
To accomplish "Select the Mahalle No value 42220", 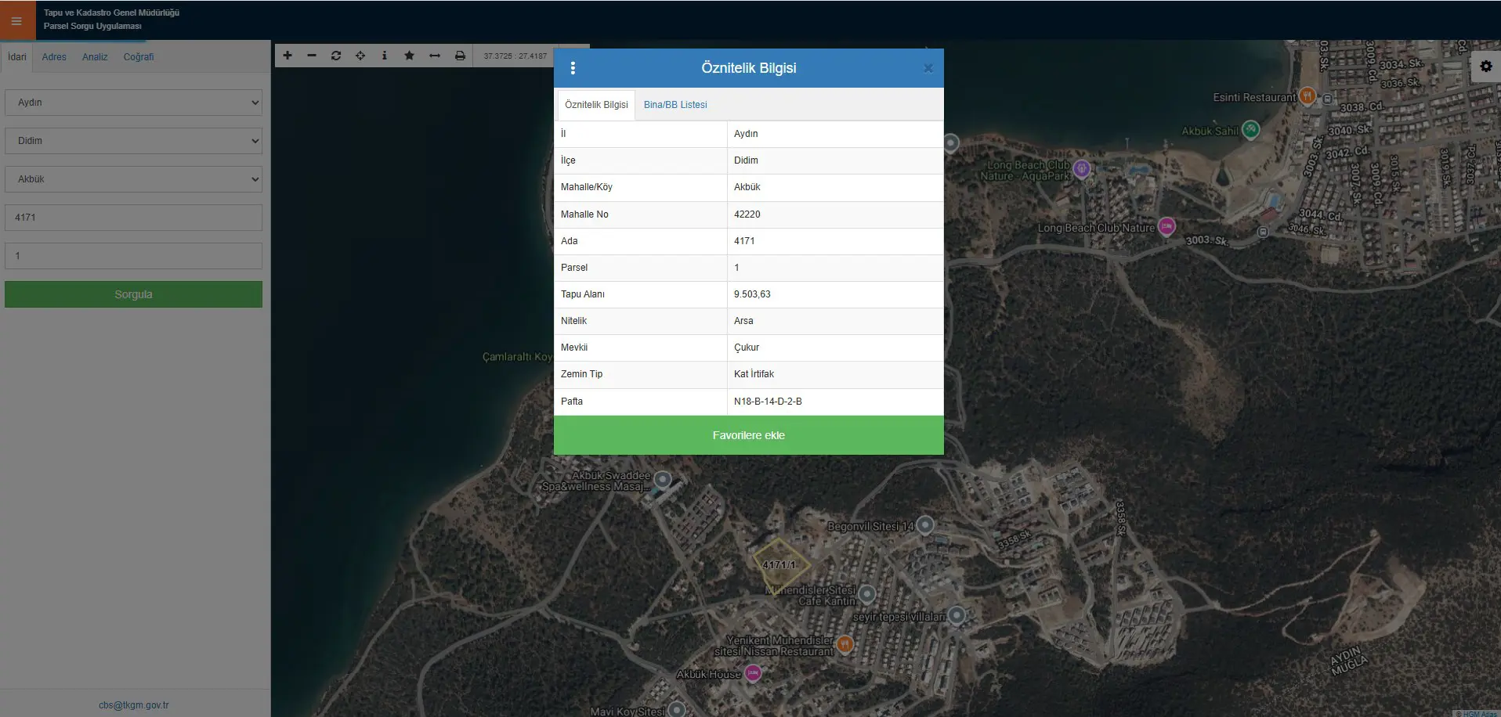I will (x=747, y=214).
